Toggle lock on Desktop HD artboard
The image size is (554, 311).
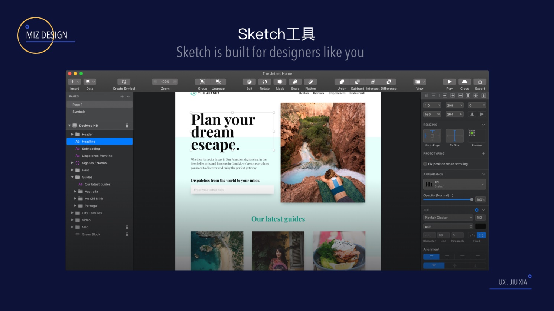click(x=127, y=126)
